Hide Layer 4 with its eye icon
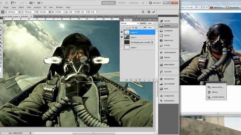Viewport: 241px width, 135px height. (x=122, y=37)
